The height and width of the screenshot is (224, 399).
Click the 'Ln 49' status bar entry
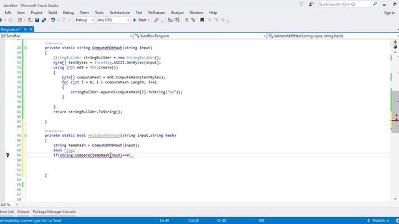pos(165,221)
